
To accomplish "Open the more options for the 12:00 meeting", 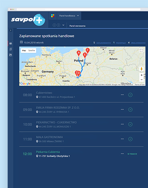I will click(x=122, y=153).
